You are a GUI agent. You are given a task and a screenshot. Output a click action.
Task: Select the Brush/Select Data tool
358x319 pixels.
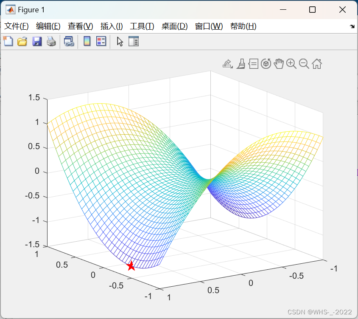241,64
